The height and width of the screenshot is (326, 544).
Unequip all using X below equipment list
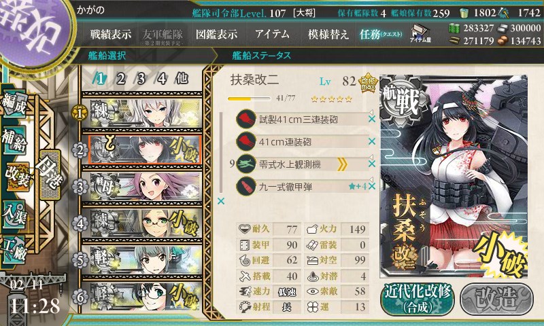pyautogui.click(x=220, y=201)
